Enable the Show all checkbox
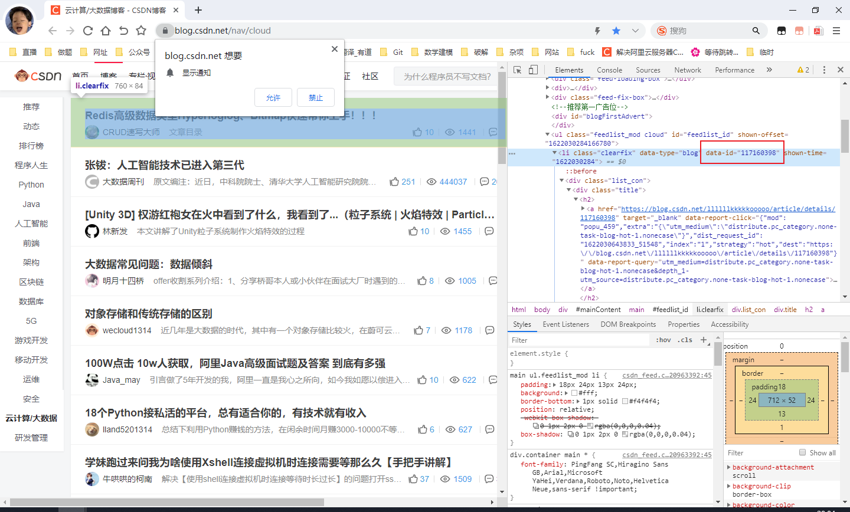 (x=802, y=452)
